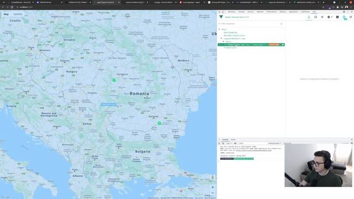Click the browser reload button
This screenshot has width=354, height=199.
click(x=12, y=7)
